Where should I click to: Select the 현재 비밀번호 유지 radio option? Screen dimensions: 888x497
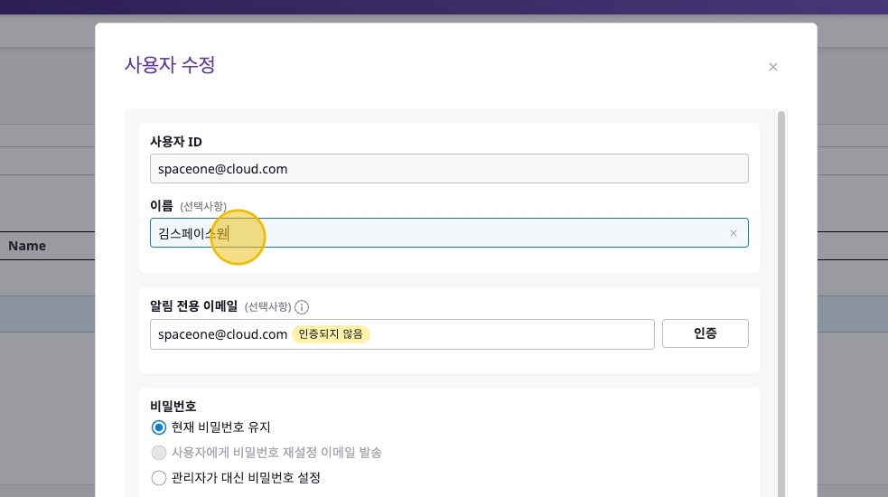[159, 427]
